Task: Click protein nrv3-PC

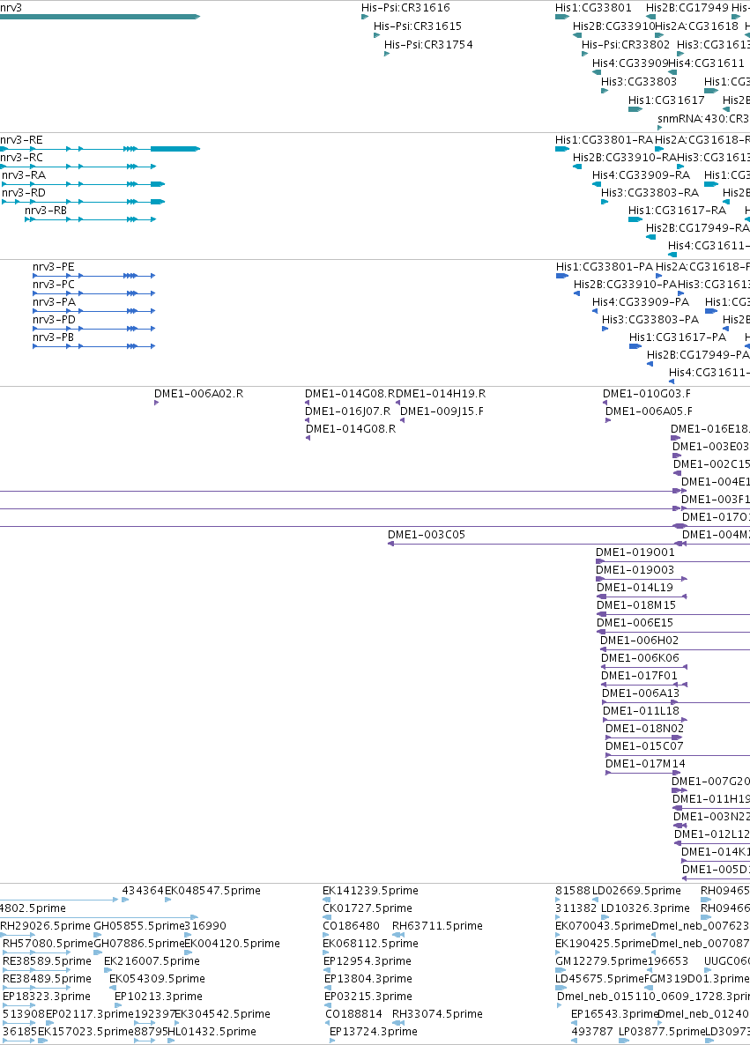Action: (x=54, y=285)
